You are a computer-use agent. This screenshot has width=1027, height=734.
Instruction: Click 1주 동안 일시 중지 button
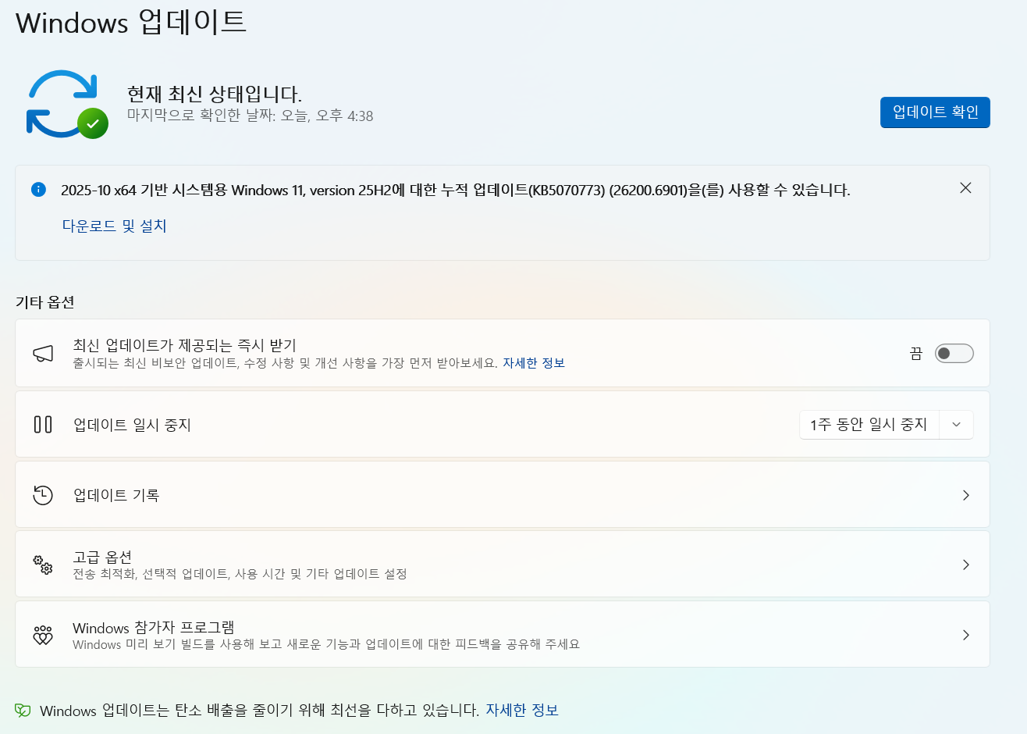pyautogui.click(x=869, y=425)
